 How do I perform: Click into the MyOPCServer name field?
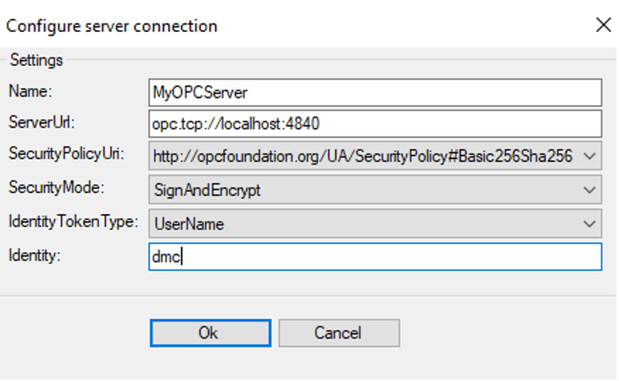pos(375,92)
